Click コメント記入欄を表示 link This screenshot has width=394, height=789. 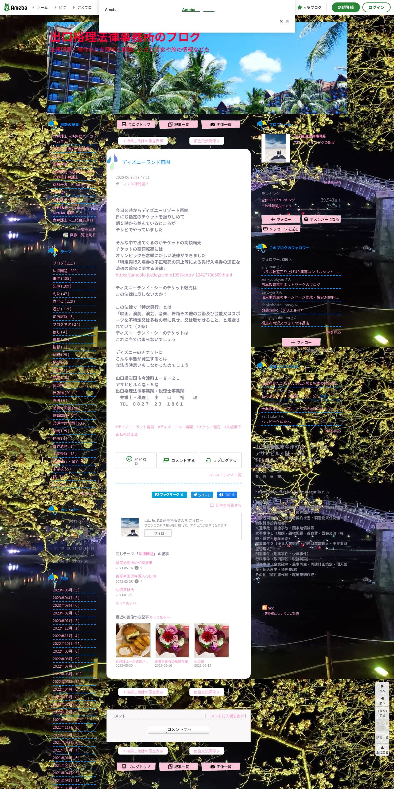226,716
